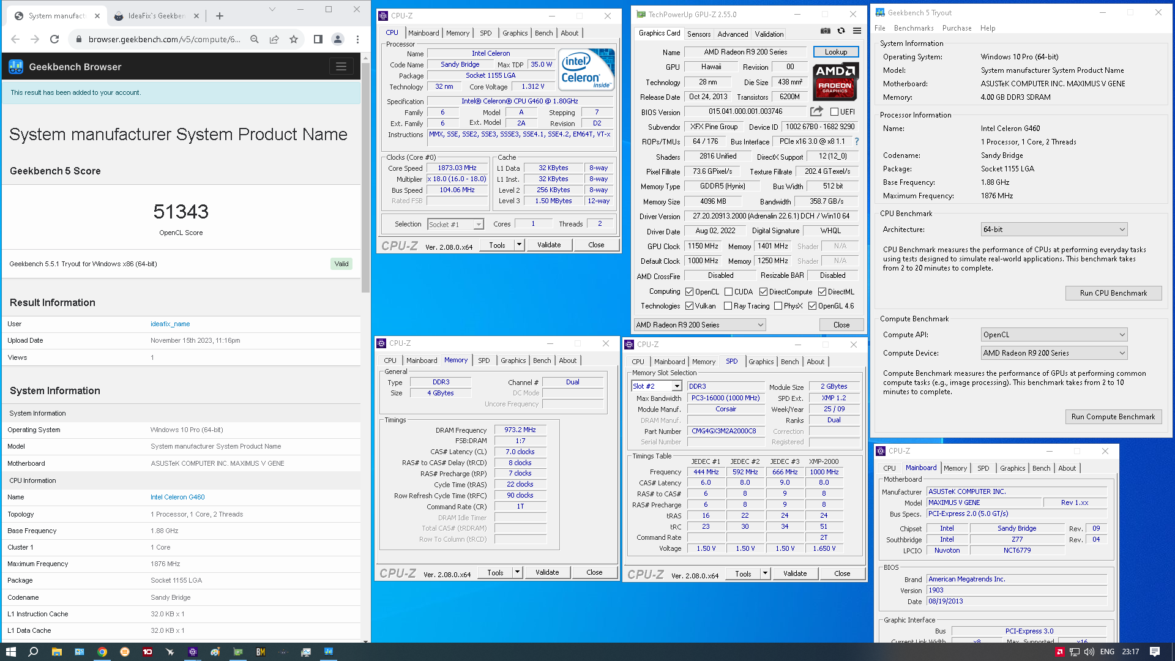The width and height of the screenshot is (1175, 661).
Task: Open the Slot #2 memory slot dropdown
Action: point(656,386)
